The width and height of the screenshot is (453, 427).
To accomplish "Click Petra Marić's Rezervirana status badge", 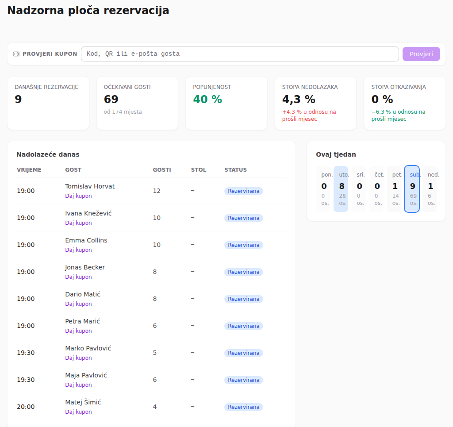I will coord(244,326).
